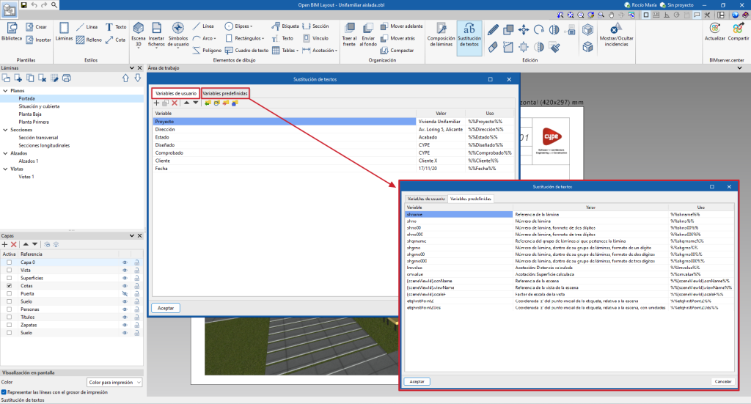Click the Cancelar button
The width and height of the screenshot is (751, 404).
pos(722,381)
